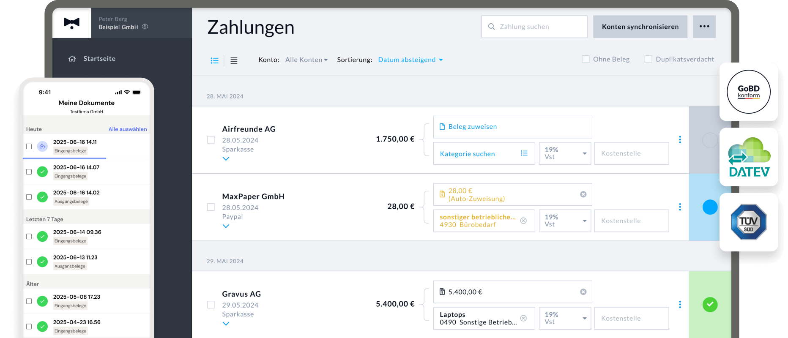This screenshot has height=338, width=788.
Task: Check document 2025-06-13 11.23 in phone
Action: (x=29, y=262)
